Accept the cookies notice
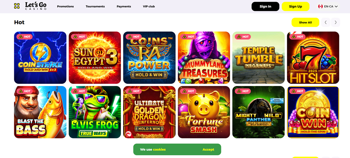The width and height of the screenshot is (350, 158). click(208, 150)
